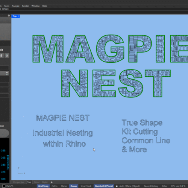
Task: Open the Render menu
Action: [x=26, y=6]
